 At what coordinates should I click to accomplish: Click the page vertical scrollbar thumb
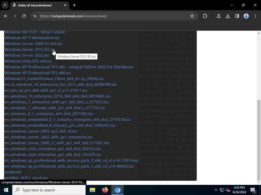click(259, 140)
